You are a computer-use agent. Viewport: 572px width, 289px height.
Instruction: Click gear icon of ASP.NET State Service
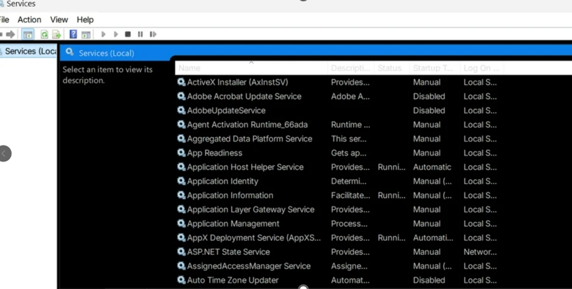[x=182, y=252]
